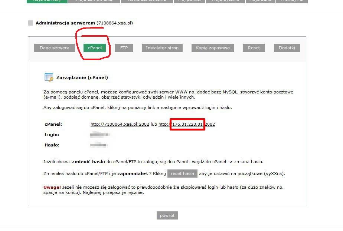The height and width of the screenshot is (231, 343).
Task: Click the Login: field label
Action: [x=52, y=135]
